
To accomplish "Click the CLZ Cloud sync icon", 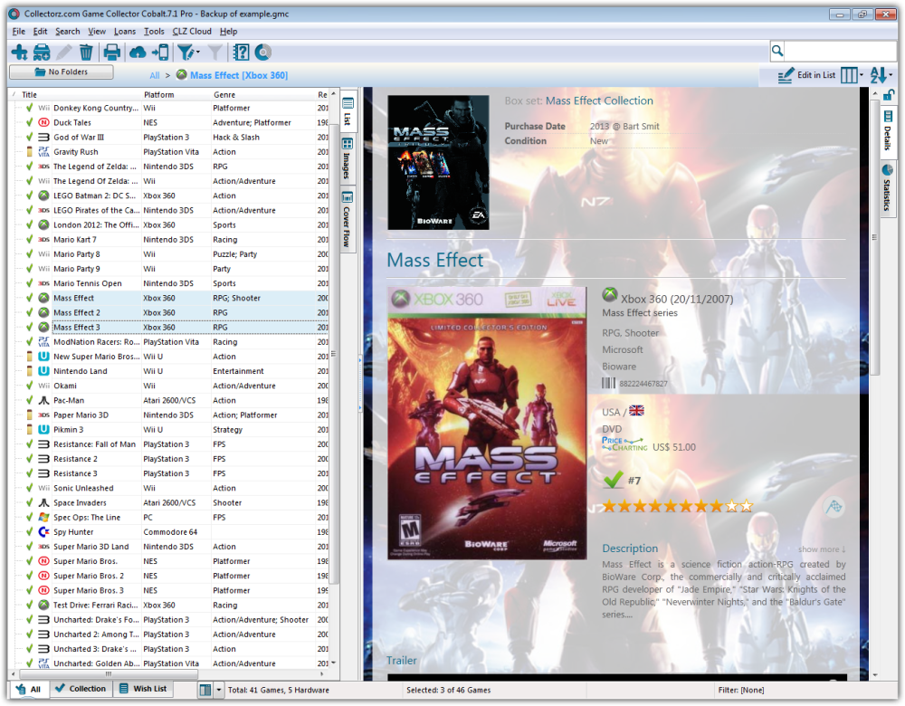I will pyautogui.click(x=138, y=52).
